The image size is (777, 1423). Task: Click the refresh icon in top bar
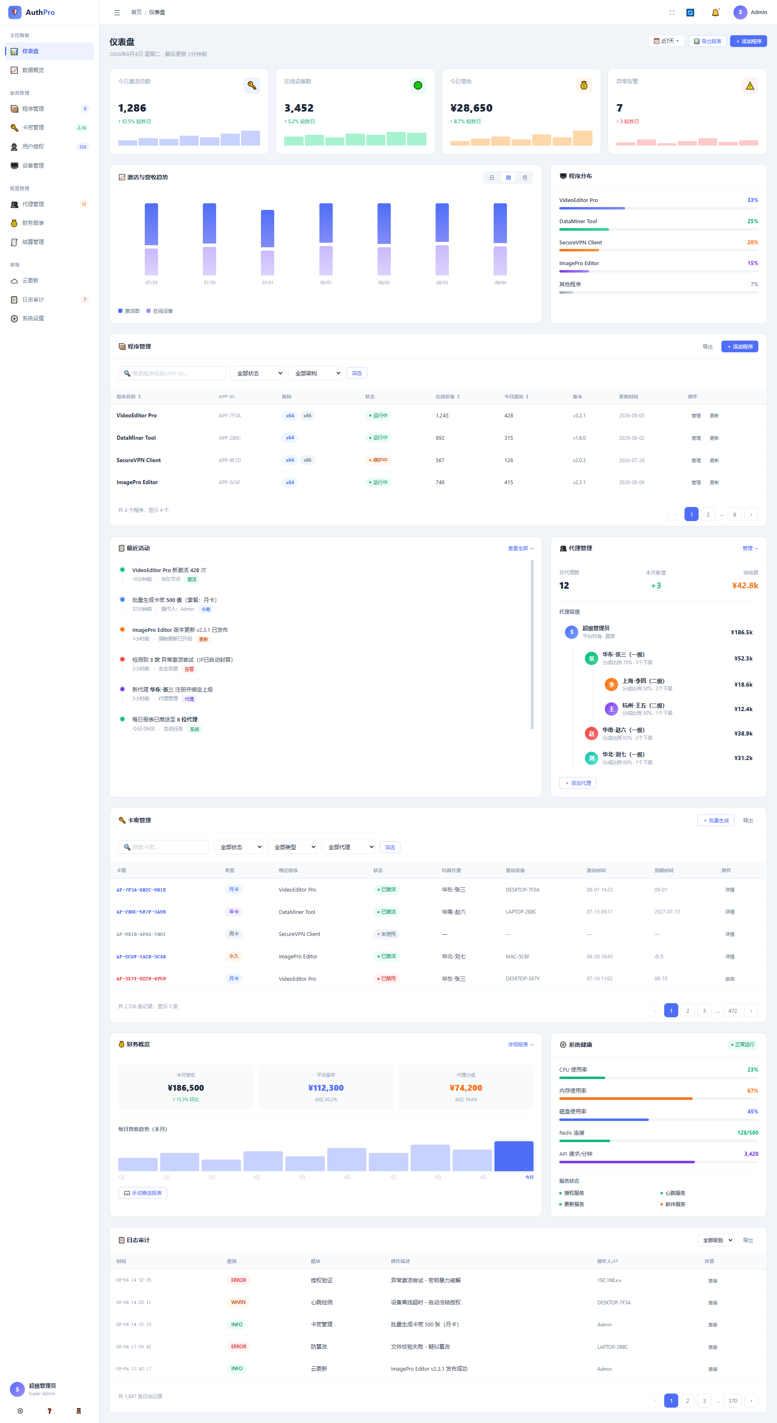click(x=690, y=12)
